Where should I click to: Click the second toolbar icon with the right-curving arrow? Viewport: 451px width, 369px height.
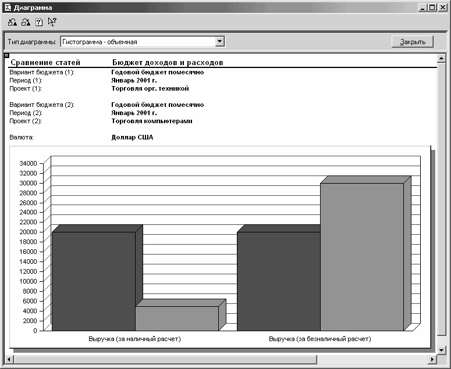pos(26,22)
